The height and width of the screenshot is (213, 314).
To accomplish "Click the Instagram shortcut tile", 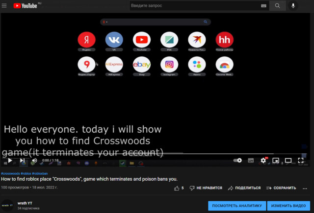I will [169, 66].
